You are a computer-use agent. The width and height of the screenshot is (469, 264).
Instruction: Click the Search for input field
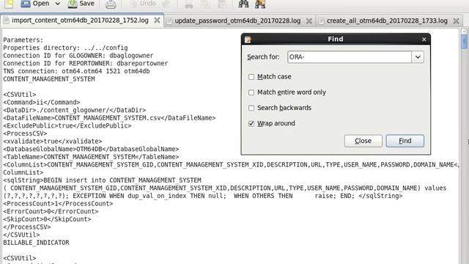(350, 57)
